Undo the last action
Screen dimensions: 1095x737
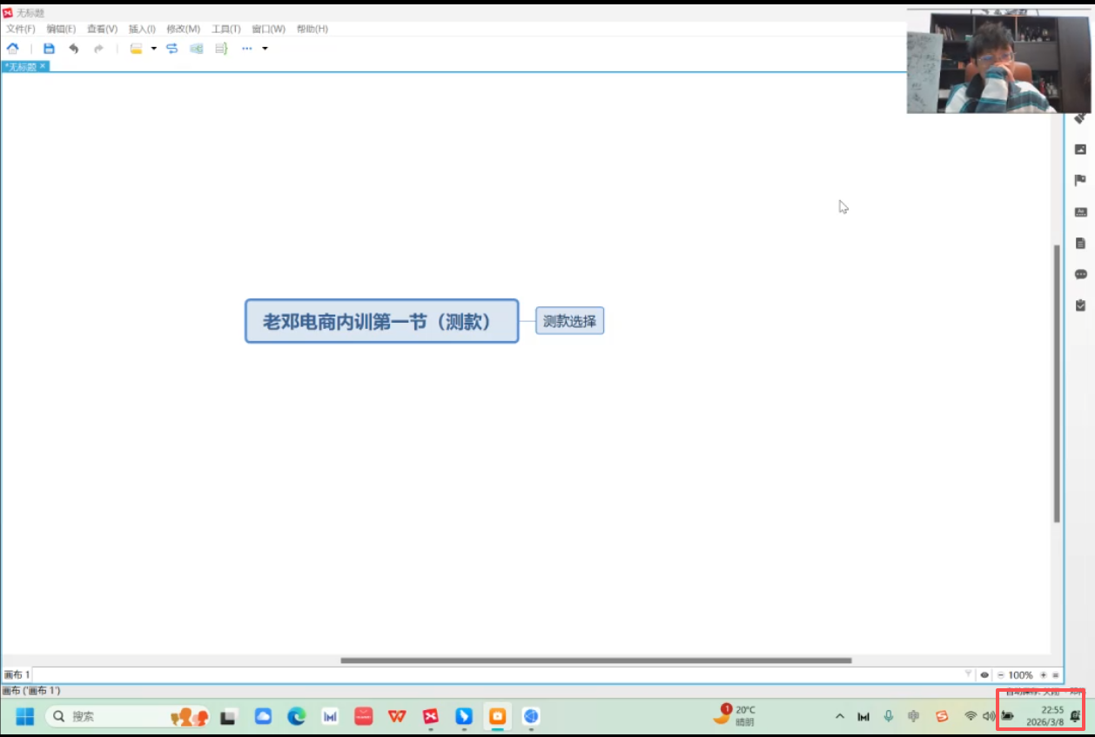point(74,49)
